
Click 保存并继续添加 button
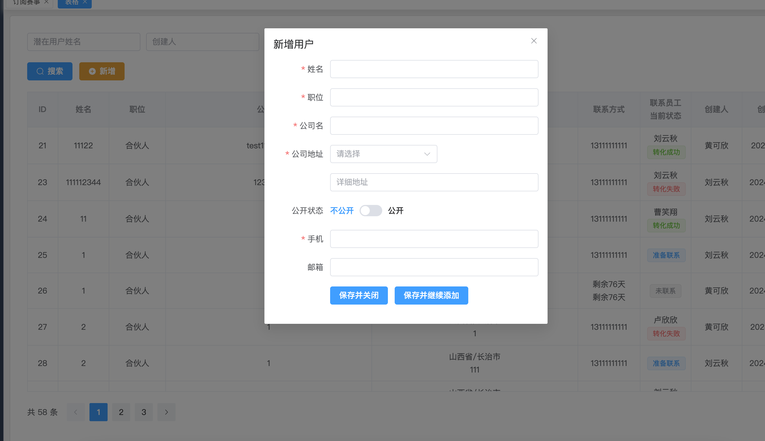[431, 295]
